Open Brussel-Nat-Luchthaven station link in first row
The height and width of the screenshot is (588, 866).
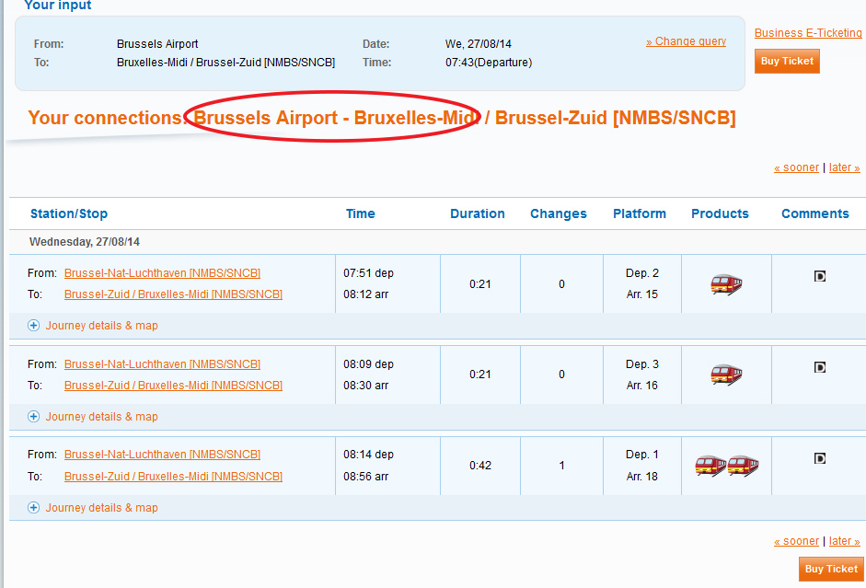pos(162,272)
